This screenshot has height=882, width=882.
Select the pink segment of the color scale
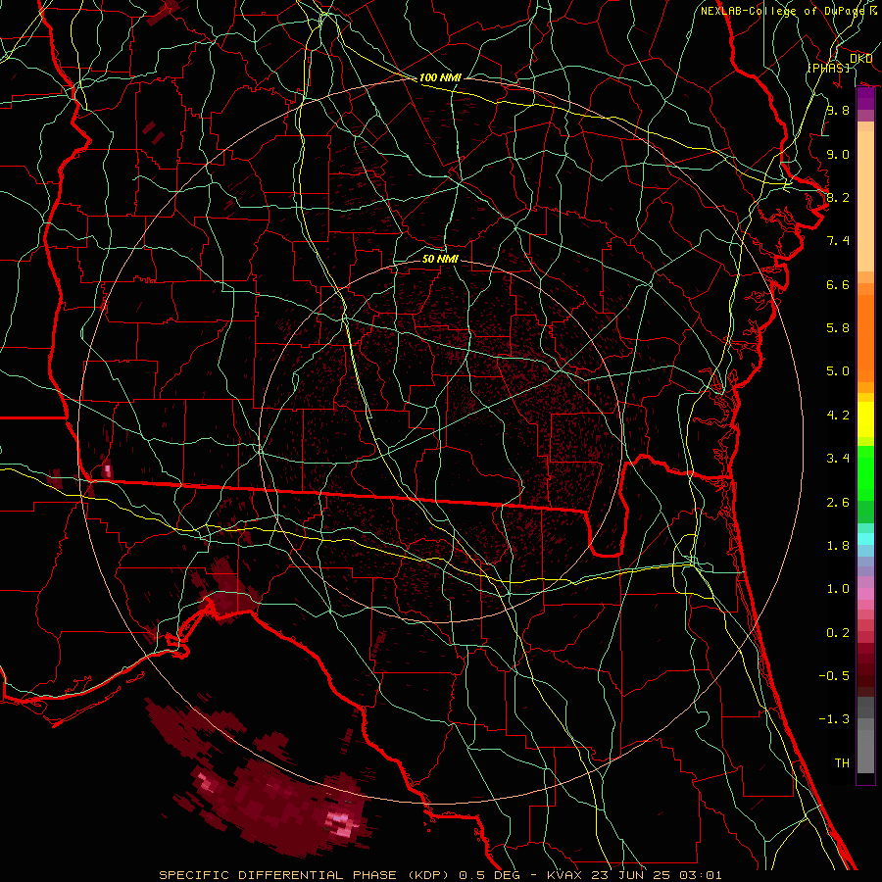[x=865, y=594]
